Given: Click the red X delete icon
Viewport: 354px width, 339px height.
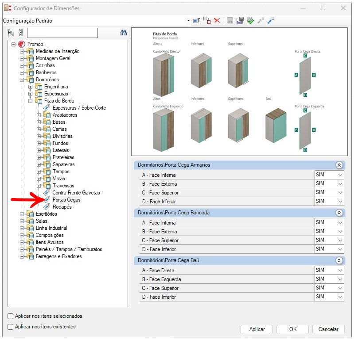Looking at the screenshot, I should click(x=217, y=20).
